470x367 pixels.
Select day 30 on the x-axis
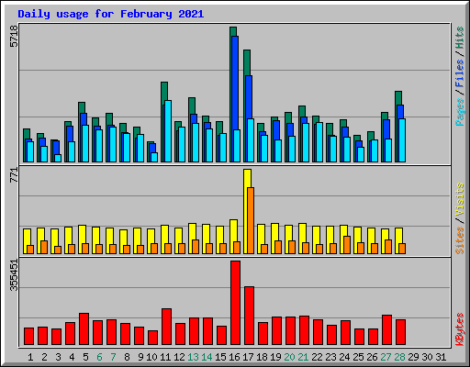point(427,357)
